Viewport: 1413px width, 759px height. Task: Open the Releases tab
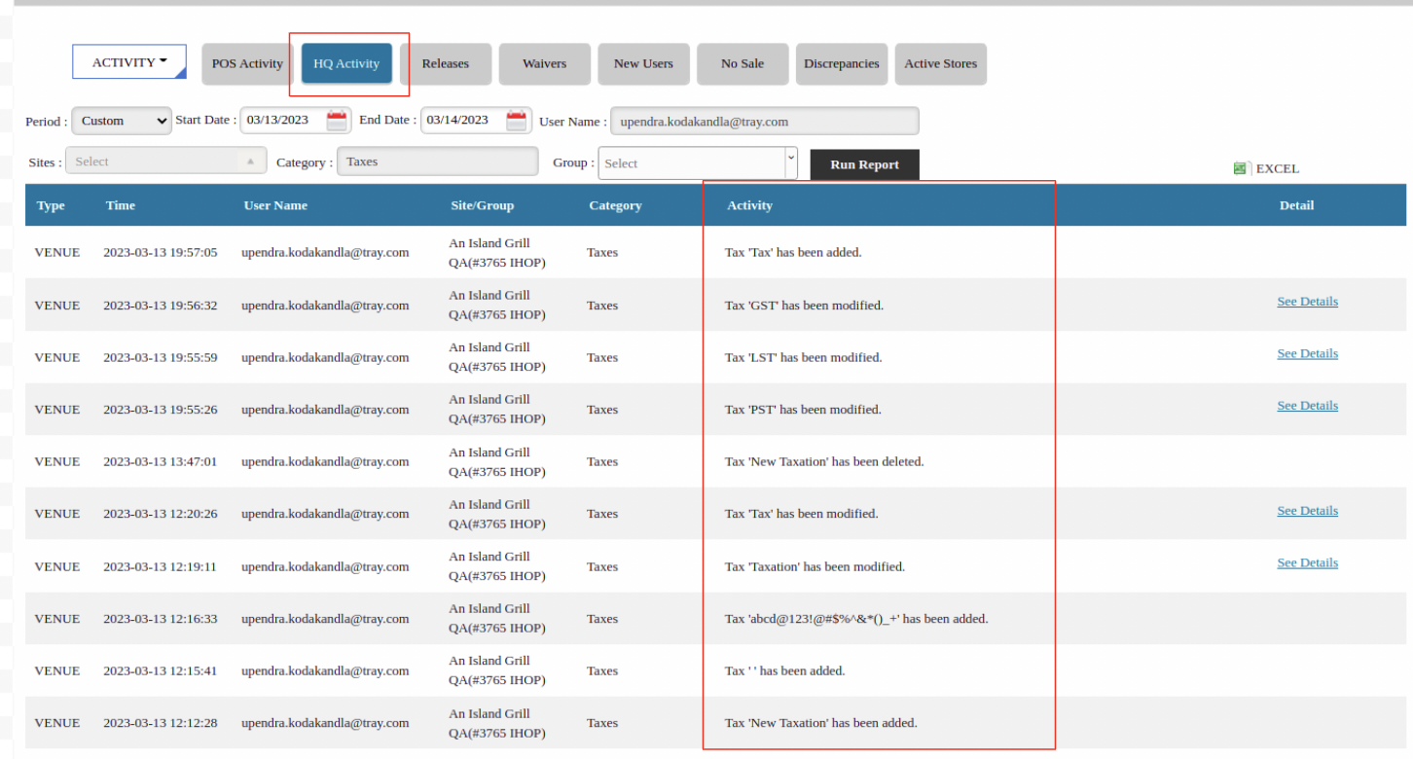(446, 64)
